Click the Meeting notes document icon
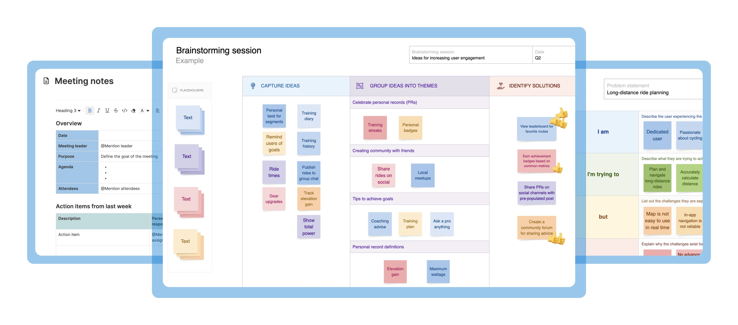Viewport: 738px width, 325px height. (x=46, y=81)
